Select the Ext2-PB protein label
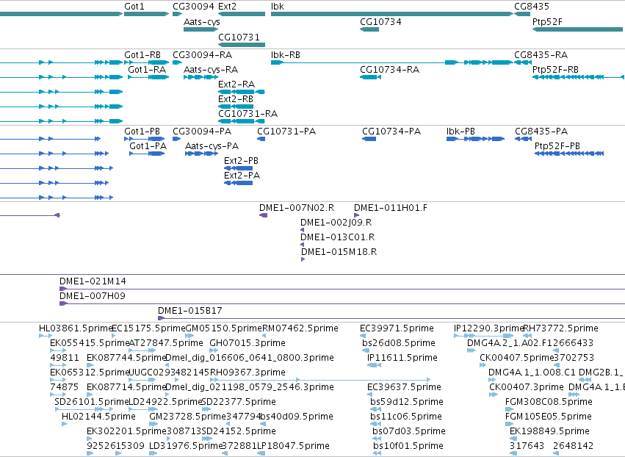625x457 pixels. [x=241, y=161]
